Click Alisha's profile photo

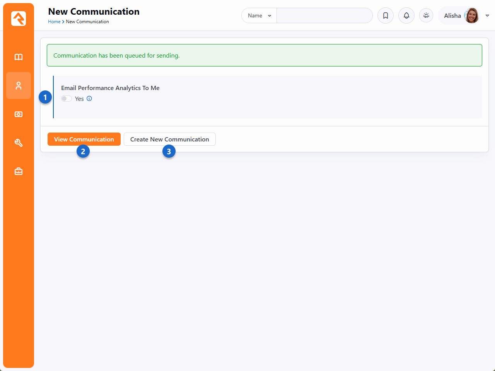(472, 15)
